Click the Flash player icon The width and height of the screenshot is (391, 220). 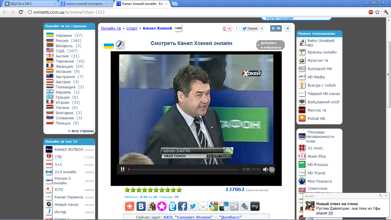tap(120, 45)
